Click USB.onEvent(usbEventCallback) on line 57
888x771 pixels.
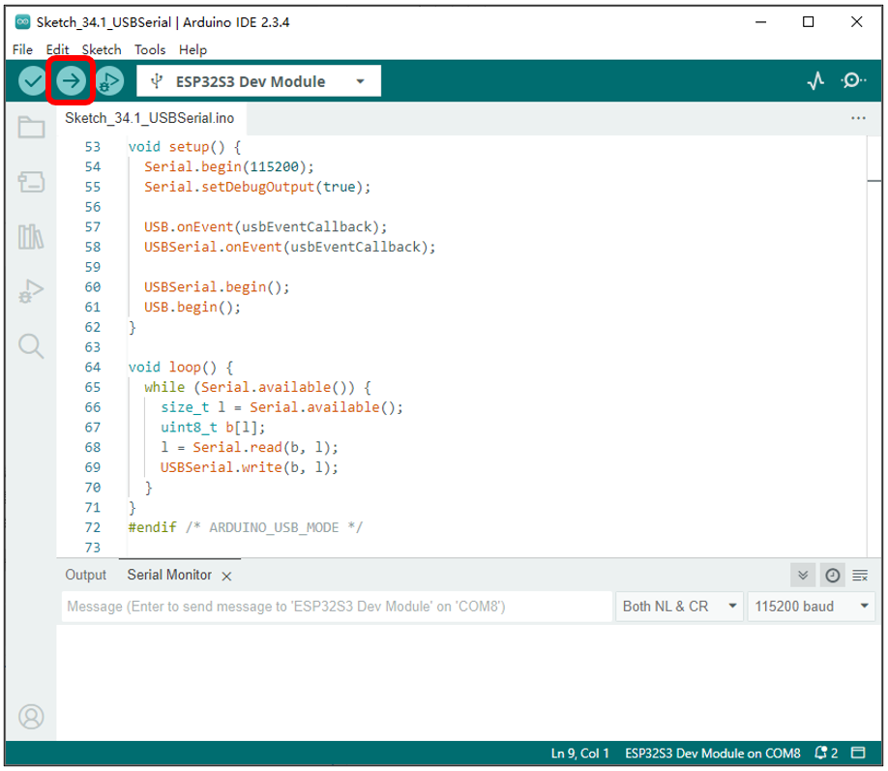(266, 227)
